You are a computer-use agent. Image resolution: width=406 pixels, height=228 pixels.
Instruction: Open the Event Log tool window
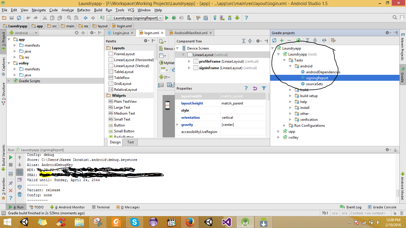click(x=350, y=207)
